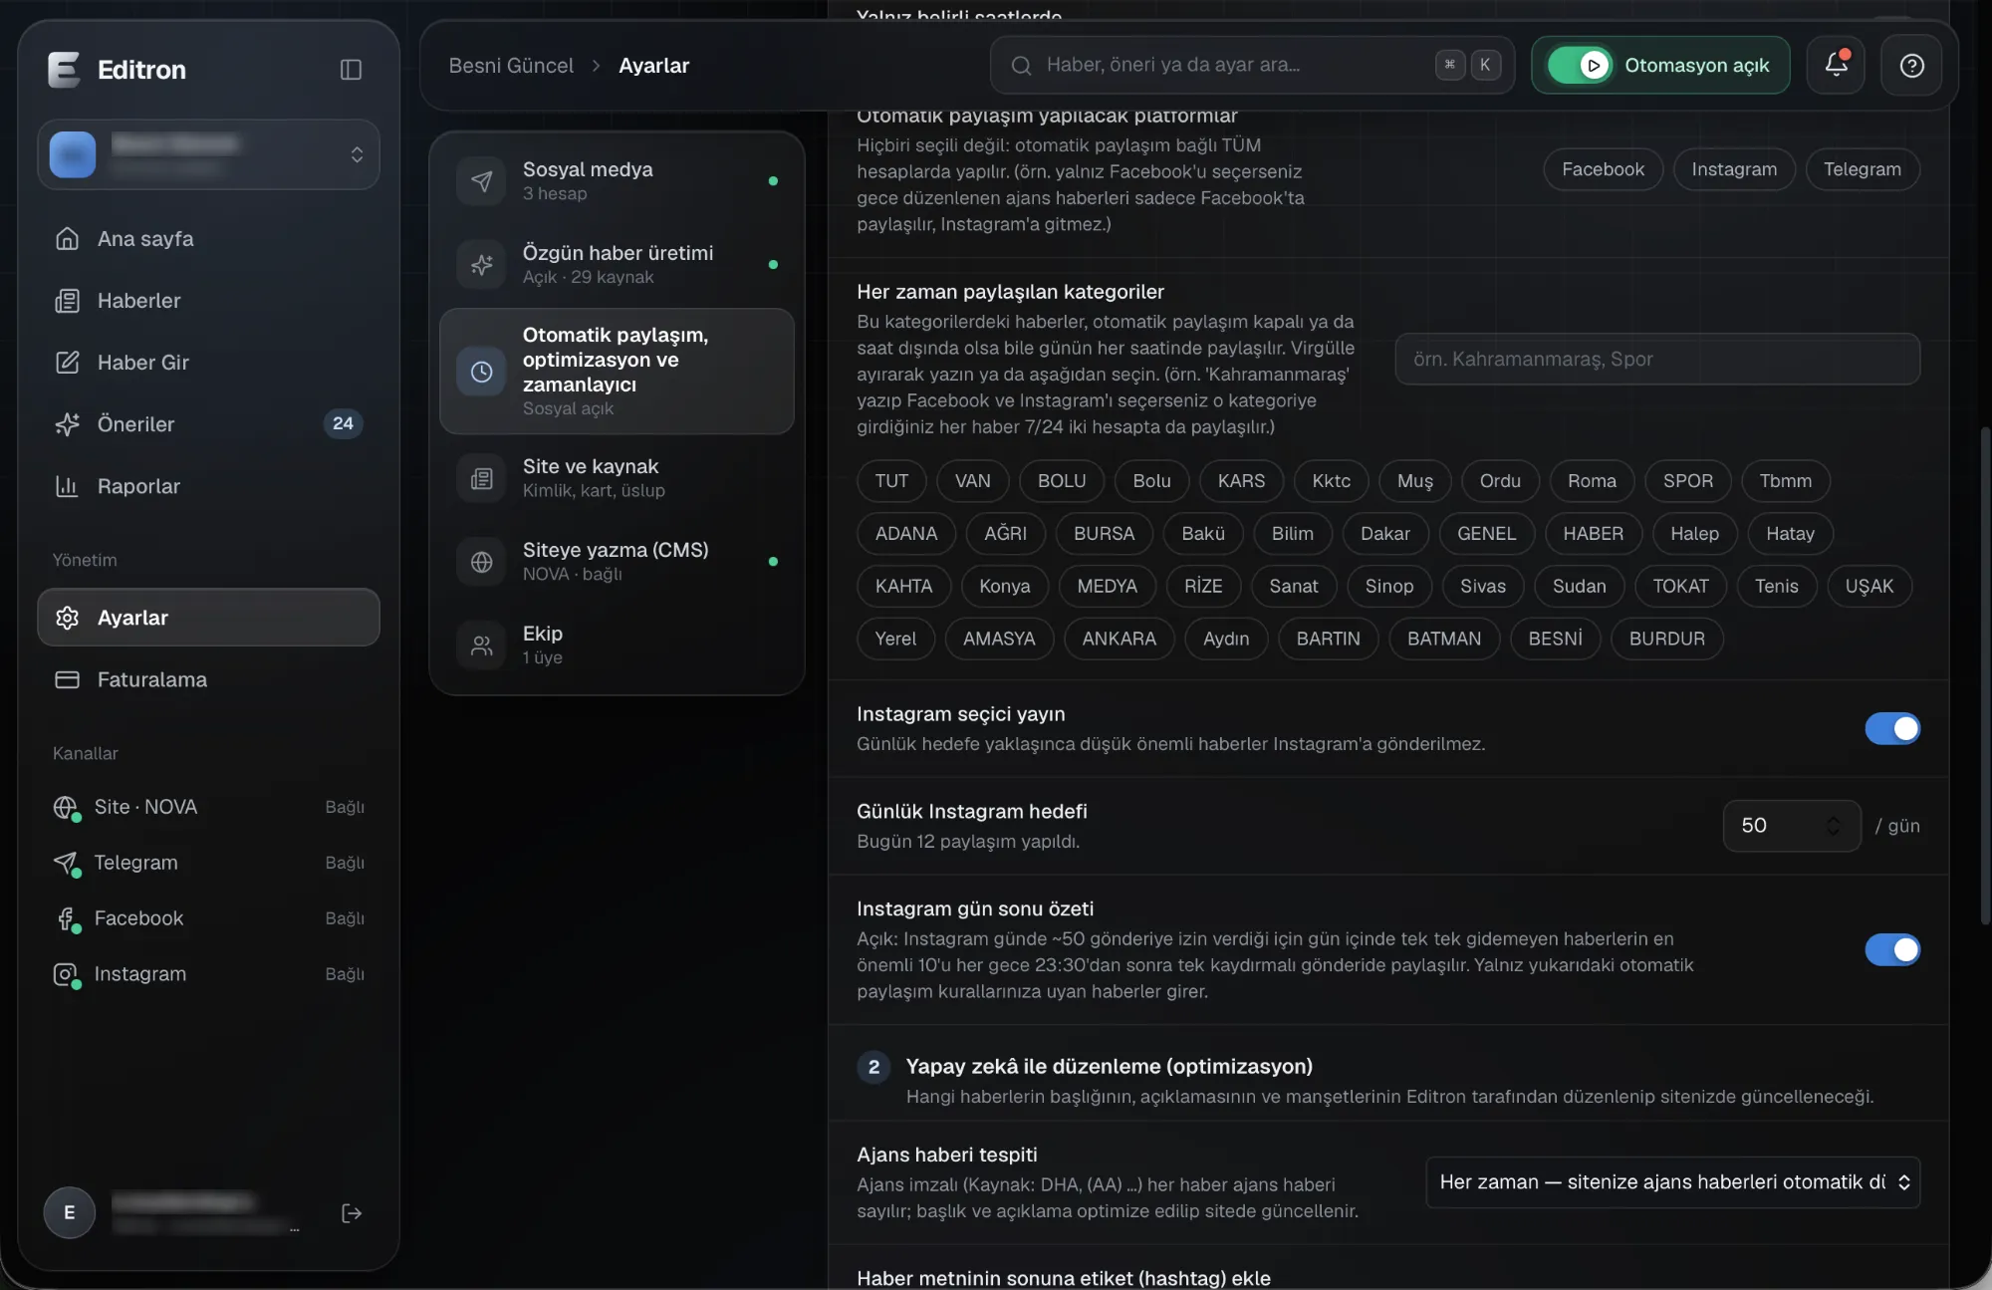
Task: Turn off the Otomasyon açık toggle
Action: point(1579,66)
